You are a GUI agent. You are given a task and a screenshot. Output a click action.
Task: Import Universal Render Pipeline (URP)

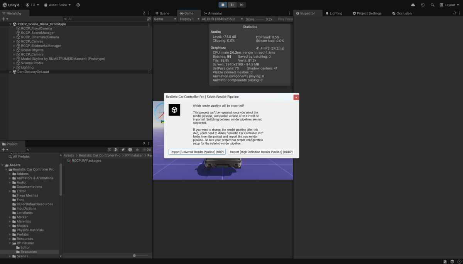tap(197, 152)
